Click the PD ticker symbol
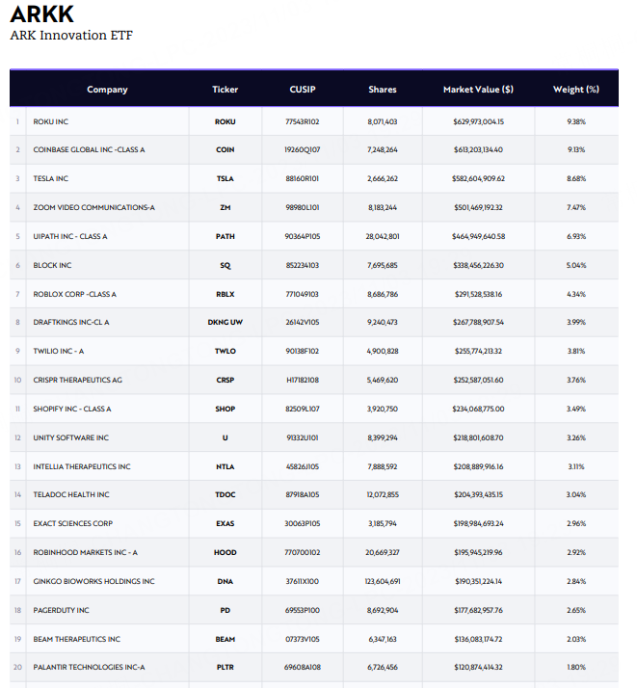 [x=226, y=611]
